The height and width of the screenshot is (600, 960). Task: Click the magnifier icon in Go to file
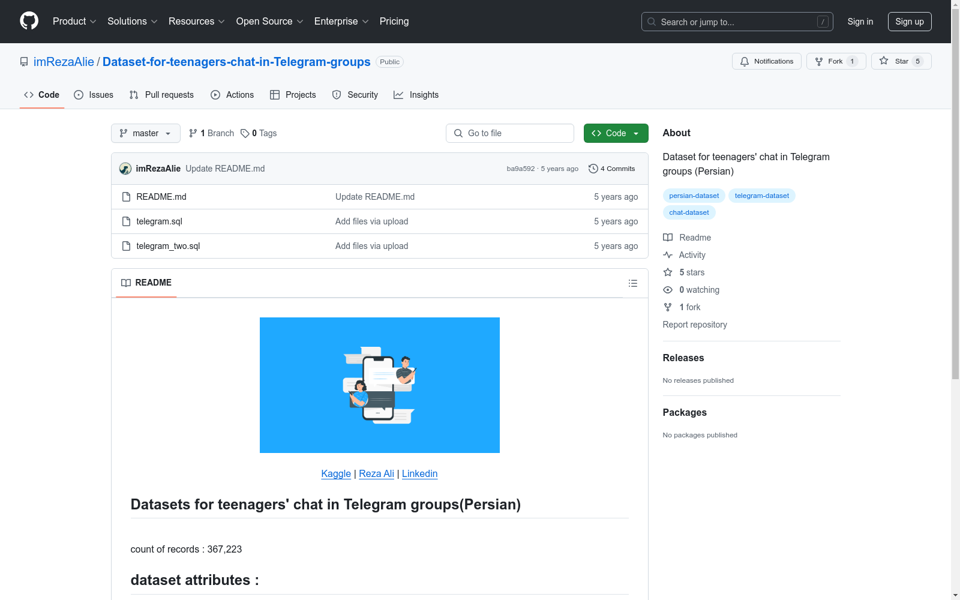458,133
